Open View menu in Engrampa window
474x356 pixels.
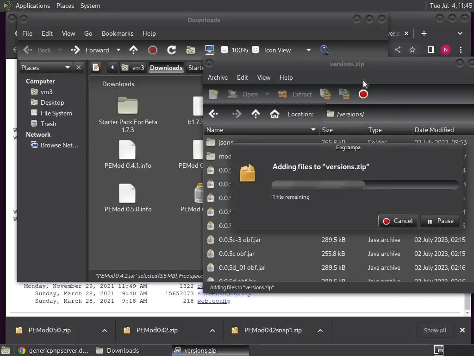[263, 77]
